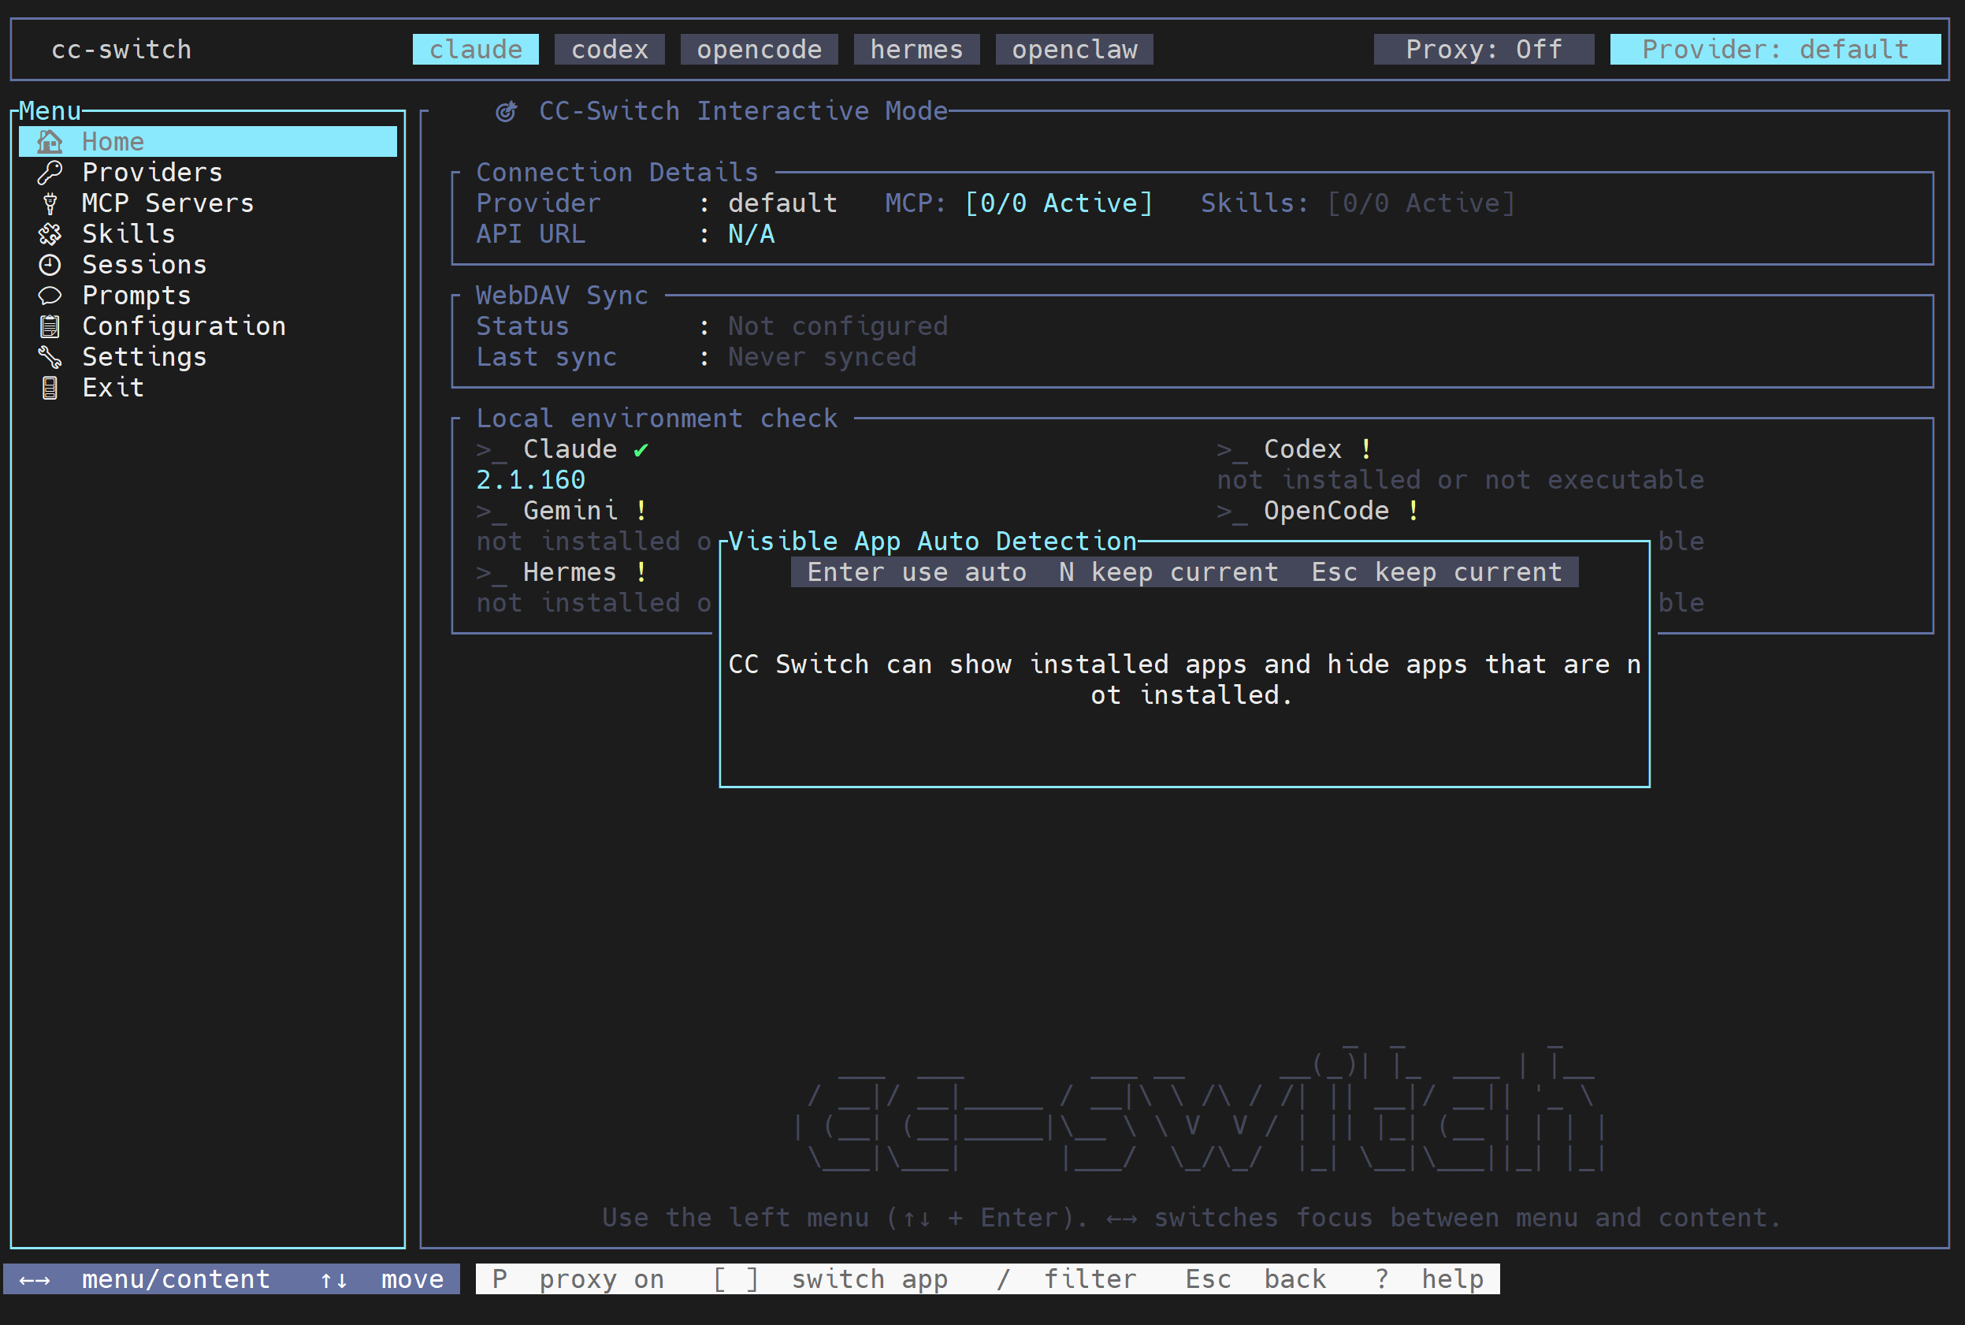The image size is (1965, 1325).
Task: Toggle the Proxy: Off indicator
Action: point(1484,50)
